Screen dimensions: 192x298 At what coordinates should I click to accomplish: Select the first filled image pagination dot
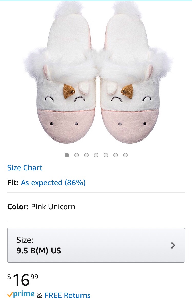[x=67, y=155]
